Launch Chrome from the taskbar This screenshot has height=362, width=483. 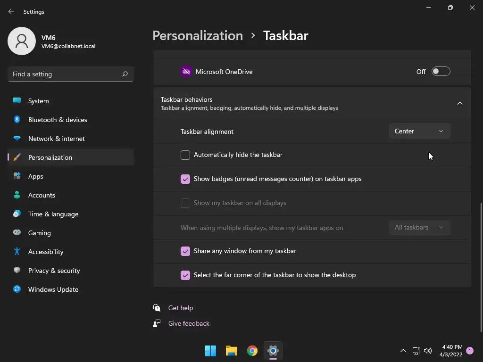252,351
